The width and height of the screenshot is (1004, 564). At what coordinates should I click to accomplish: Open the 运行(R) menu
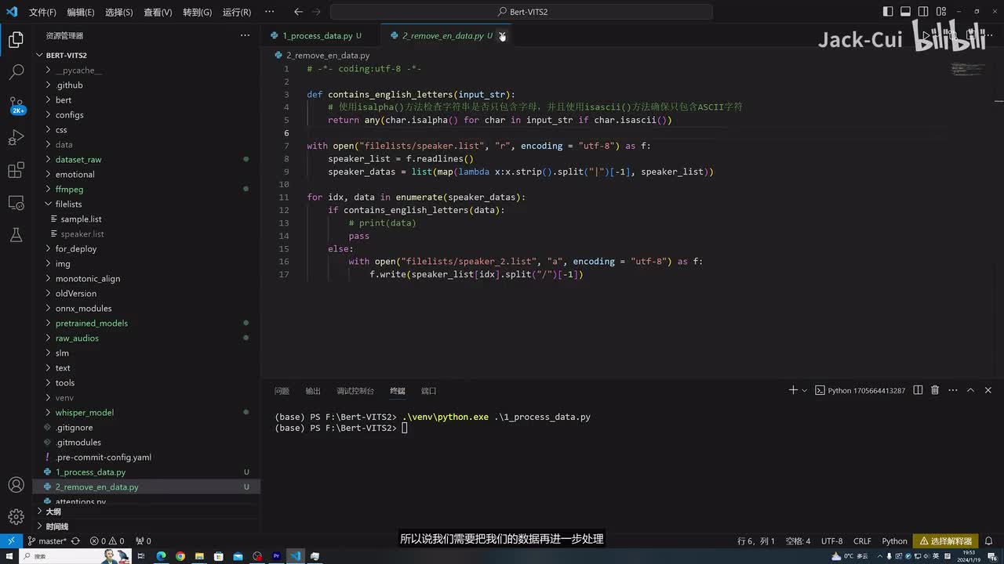[236, 13]
